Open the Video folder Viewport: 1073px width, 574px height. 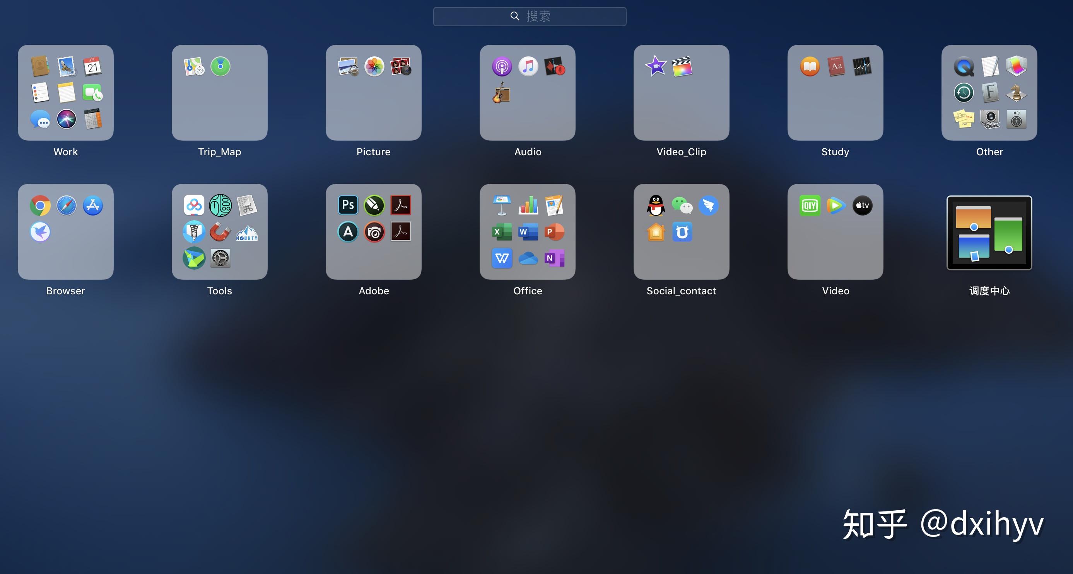tap(835, 231)
